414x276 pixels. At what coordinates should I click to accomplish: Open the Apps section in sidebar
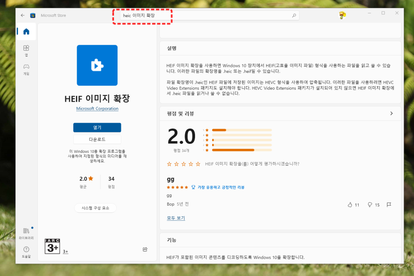tap(26, 51)
